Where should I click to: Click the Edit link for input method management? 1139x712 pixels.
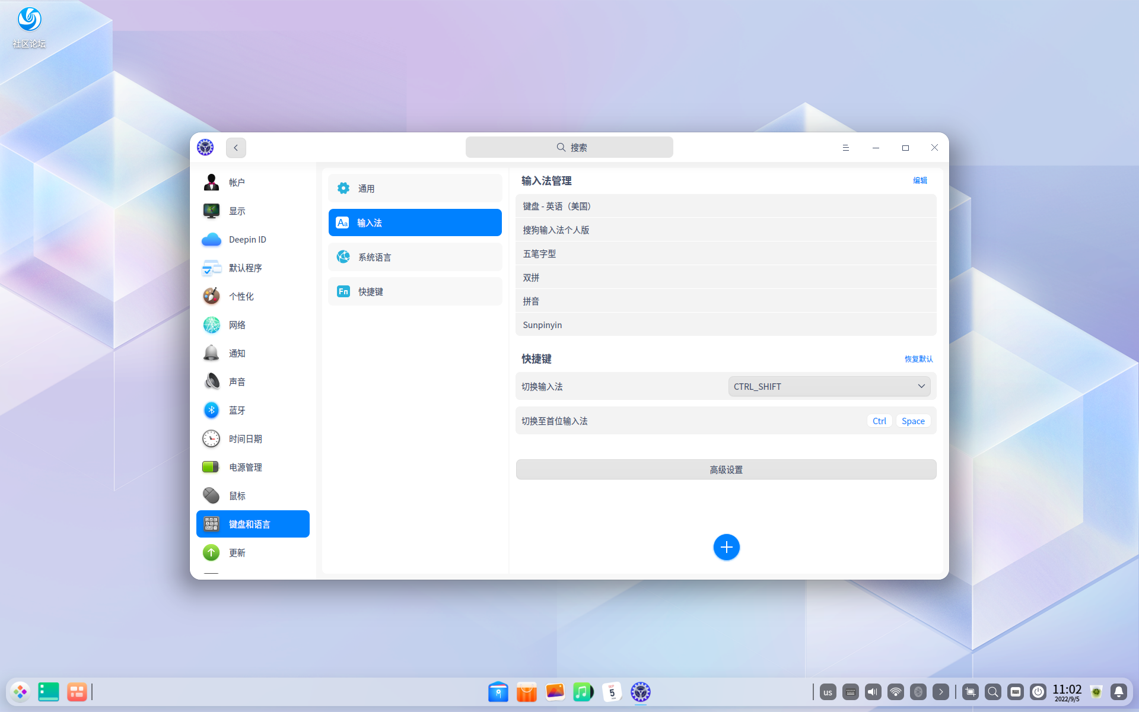click(x=920, y=180)
